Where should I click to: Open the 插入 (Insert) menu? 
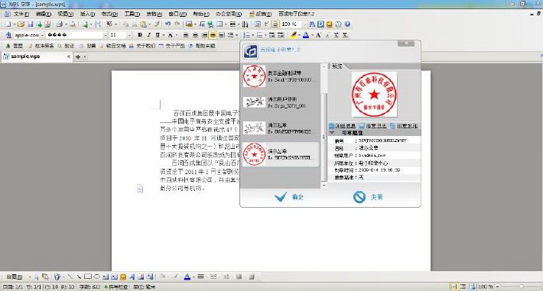click(x=87, y=15)
